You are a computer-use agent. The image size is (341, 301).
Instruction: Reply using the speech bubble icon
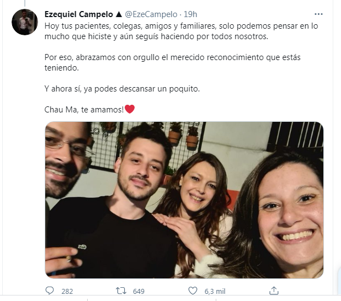49,291
